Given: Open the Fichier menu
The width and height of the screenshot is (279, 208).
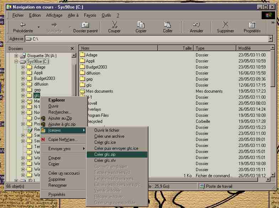Looking at the screenshot, I should click(x=18, y=15).
